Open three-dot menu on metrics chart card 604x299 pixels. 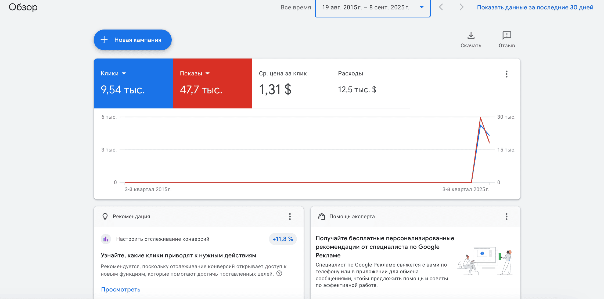point(506,74)
